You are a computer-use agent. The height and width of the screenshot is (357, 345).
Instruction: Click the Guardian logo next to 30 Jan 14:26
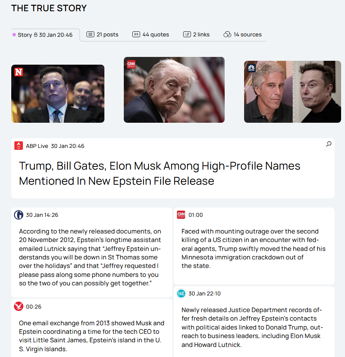(19, 215)
